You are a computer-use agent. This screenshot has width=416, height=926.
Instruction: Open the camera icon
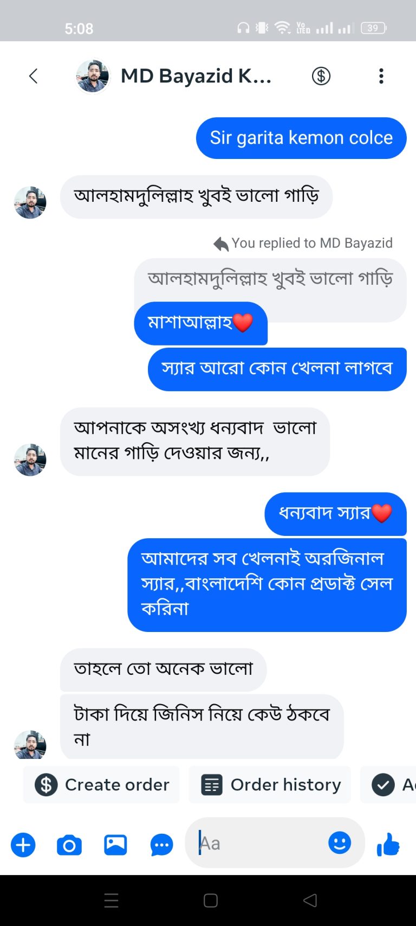(x=69, y=845)
